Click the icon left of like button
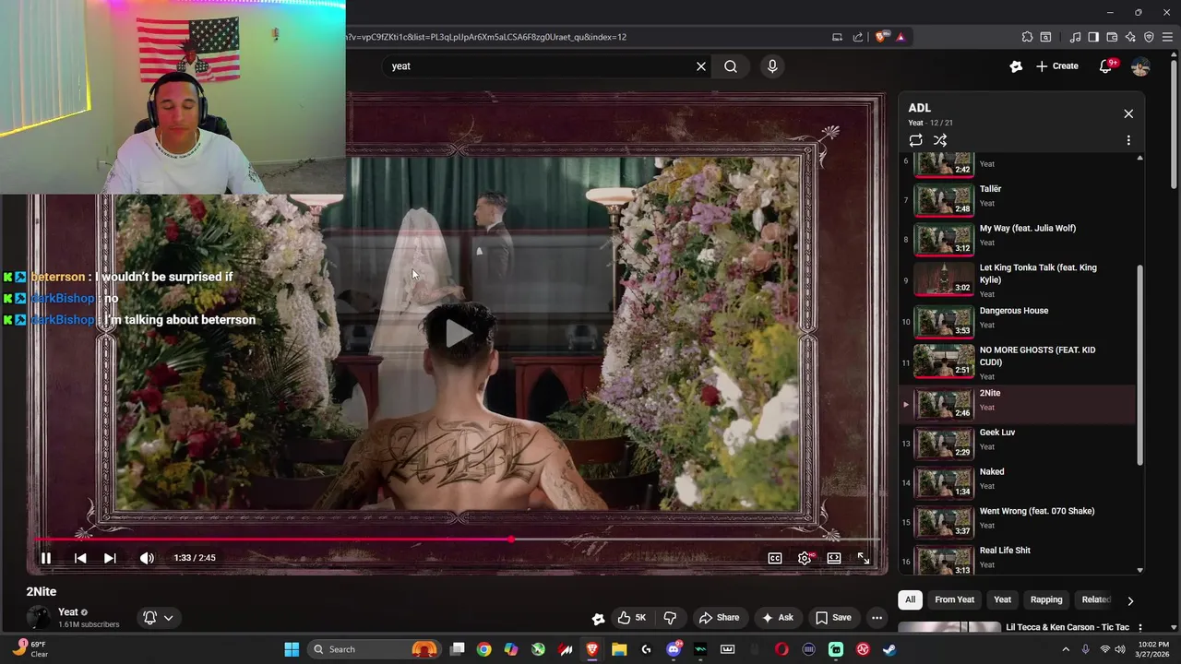 point(598,618)
